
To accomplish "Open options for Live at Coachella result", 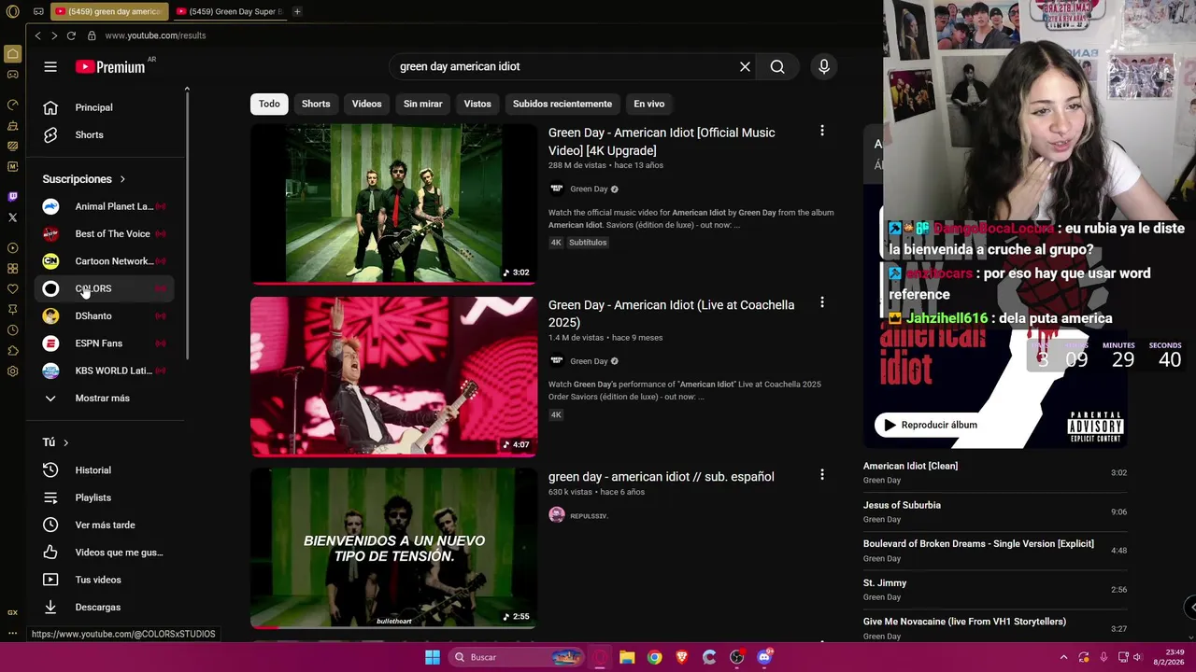I will [822, 303].
